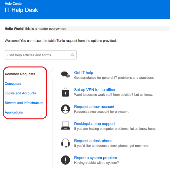Open Request a new account link
Image resolution: width=170 pixels, height=169 pixels.
tap(94, 106)
